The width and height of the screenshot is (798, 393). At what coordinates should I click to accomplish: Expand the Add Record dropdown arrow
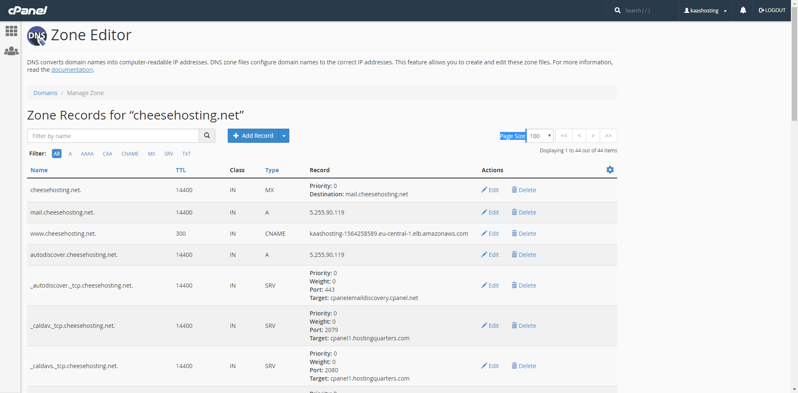pos(284,136)
